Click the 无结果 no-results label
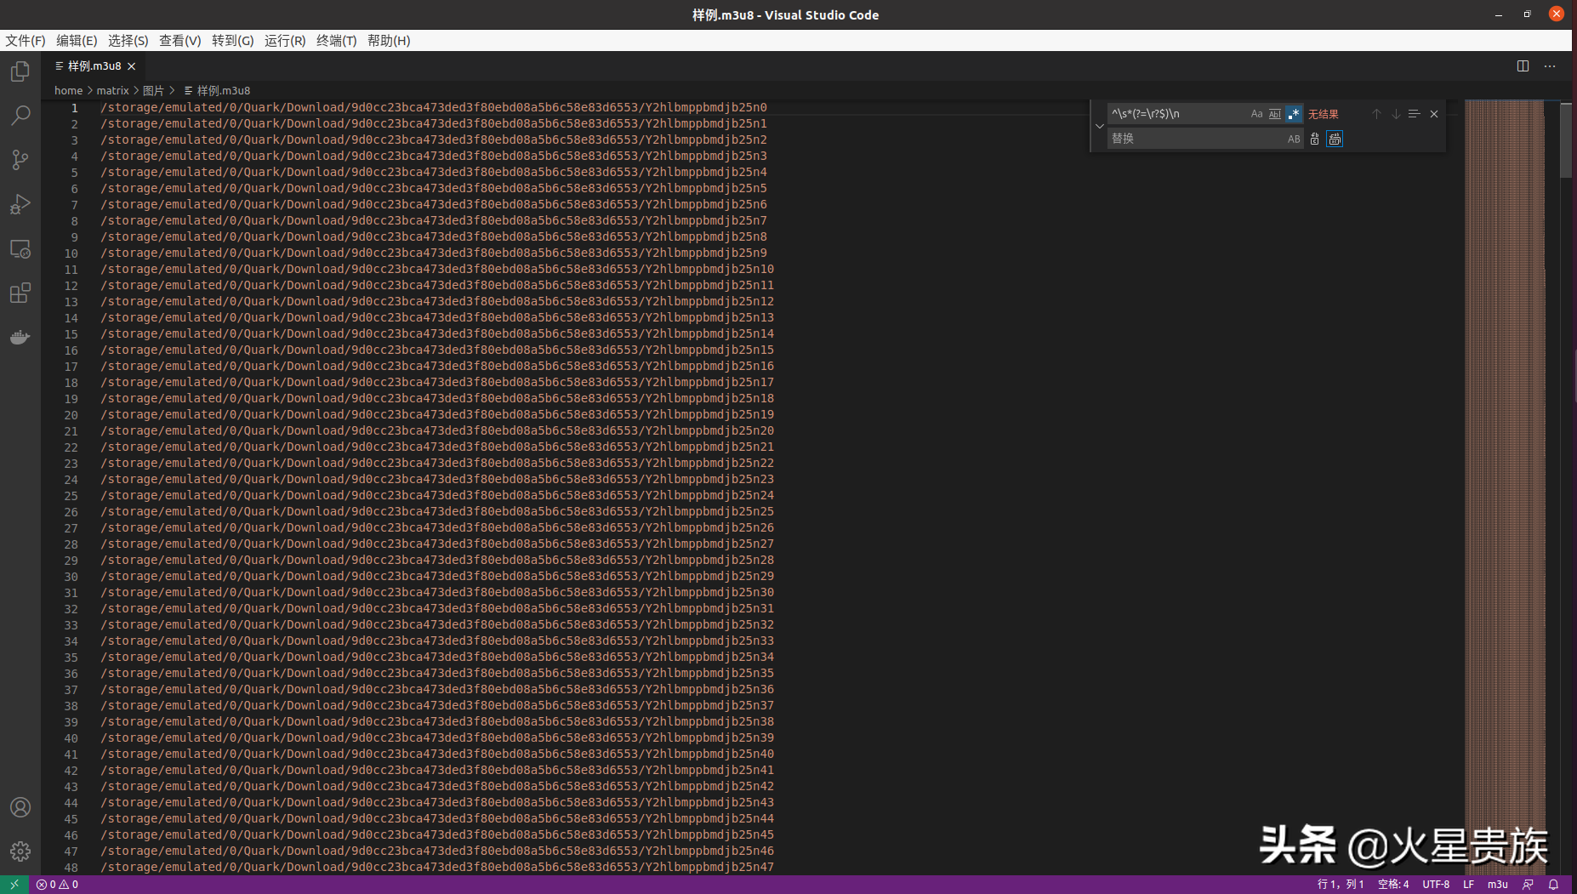 pyautogui.click(x=1324, y=114)
